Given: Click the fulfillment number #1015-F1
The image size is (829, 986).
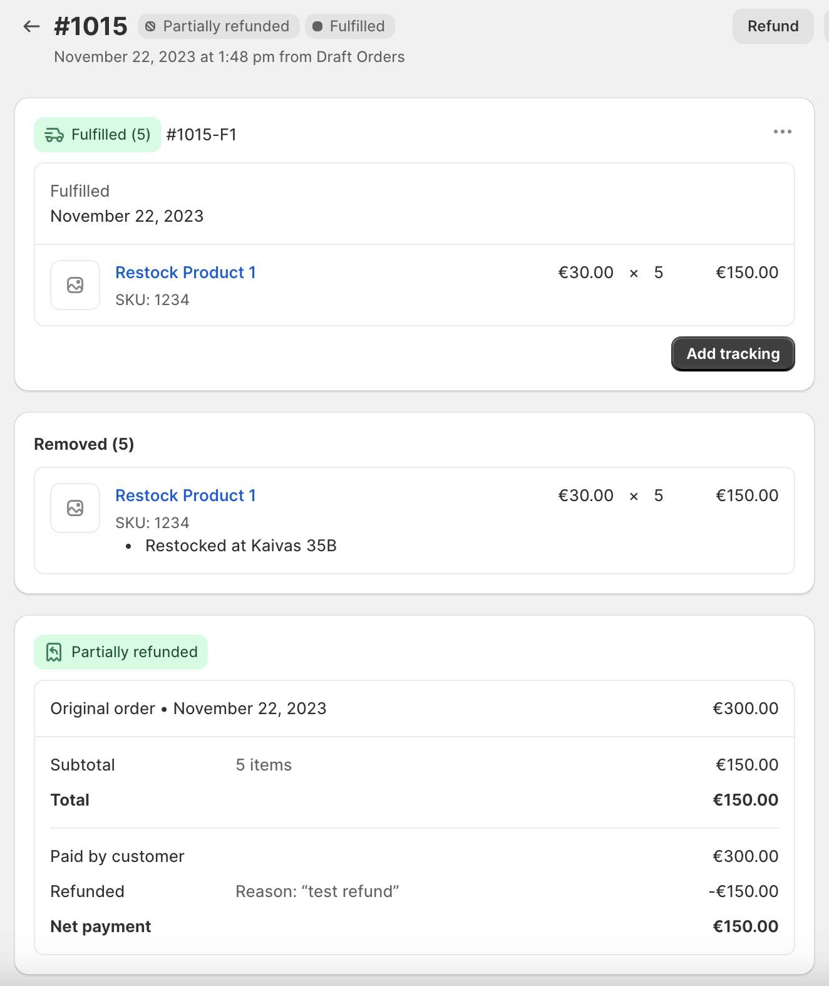Looking at the screenshot, I should 201,135.
